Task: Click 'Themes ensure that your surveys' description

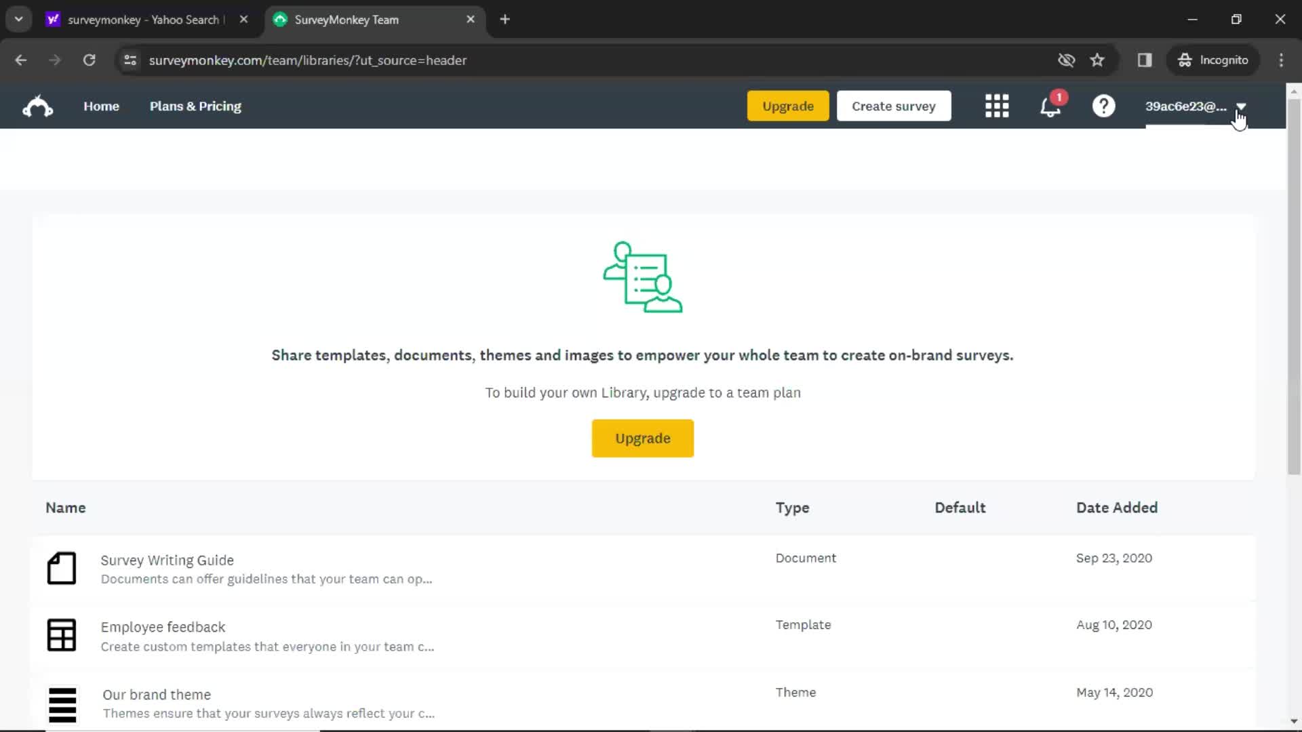Action: pyautogui.click(x=269, y=713)
